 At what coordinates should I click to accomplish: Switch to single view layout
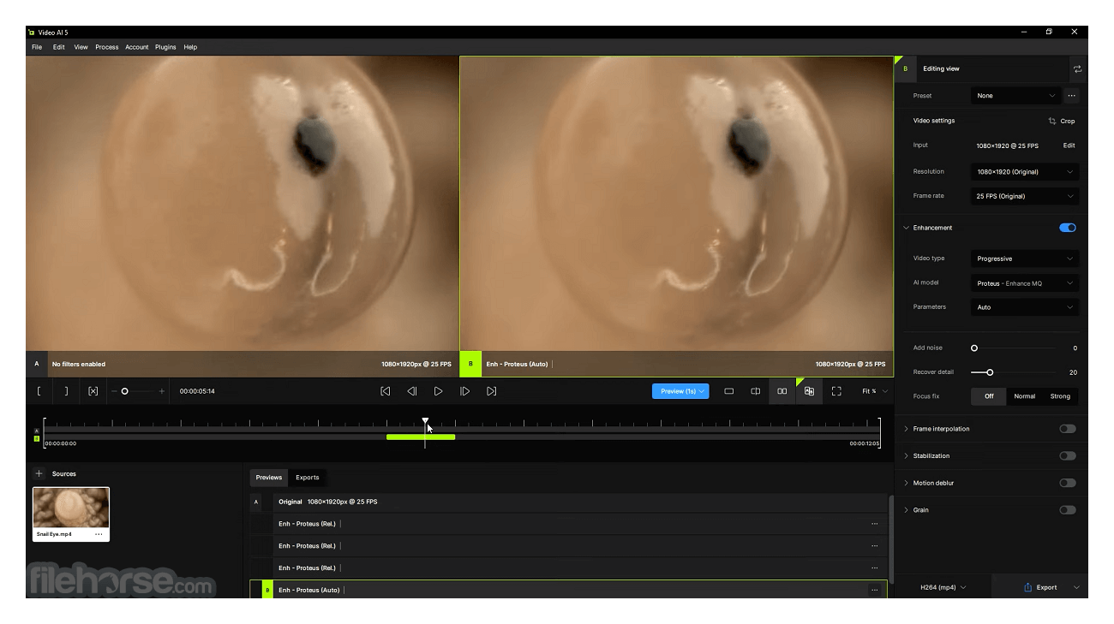tap(729, 391)
